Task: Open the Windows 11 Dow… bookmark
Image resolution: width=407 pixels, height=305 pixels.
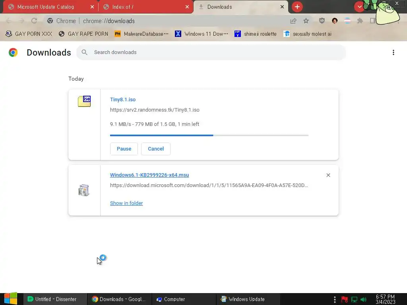Action: [202, 34]
